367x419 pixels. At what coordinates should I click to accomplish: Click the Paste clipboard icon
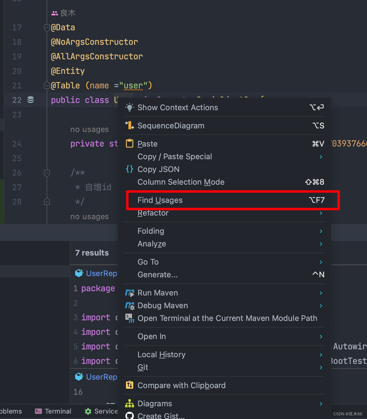tap(130, 143)
